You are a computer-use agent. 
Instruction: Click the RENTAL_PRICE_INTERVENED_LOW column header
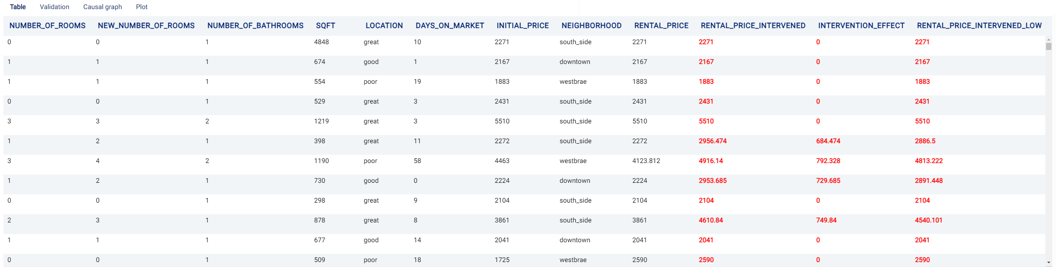(979, 26)
